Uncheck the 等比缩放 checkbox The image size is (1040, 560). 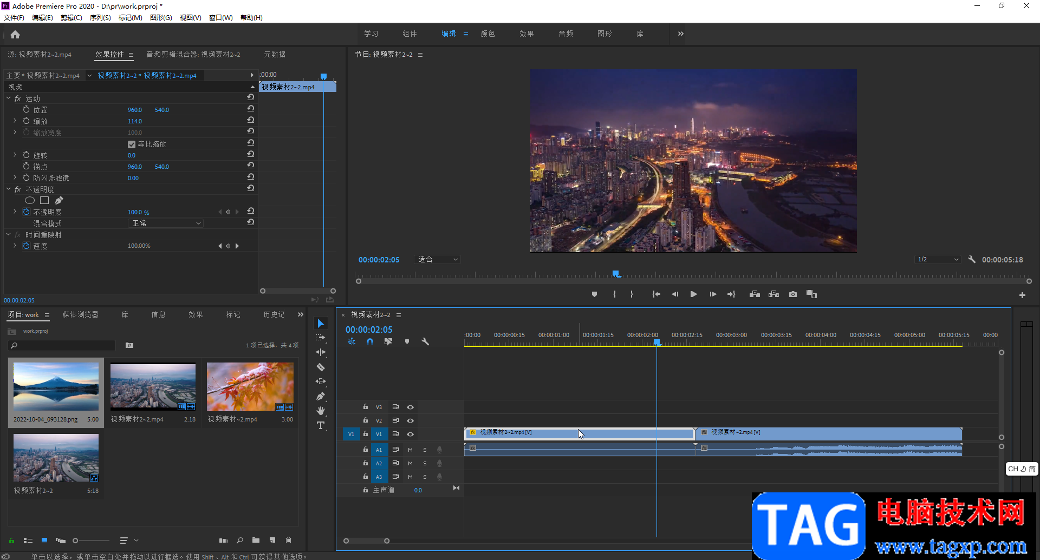pyautogui.click(x=131, y=144)
